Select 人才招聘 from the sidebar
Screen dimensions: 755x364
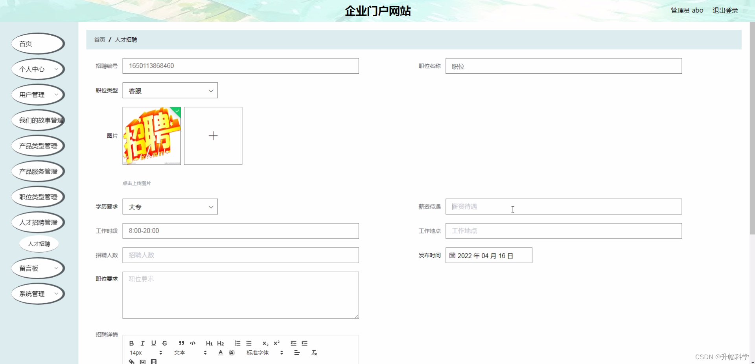(x=39, y=244)
